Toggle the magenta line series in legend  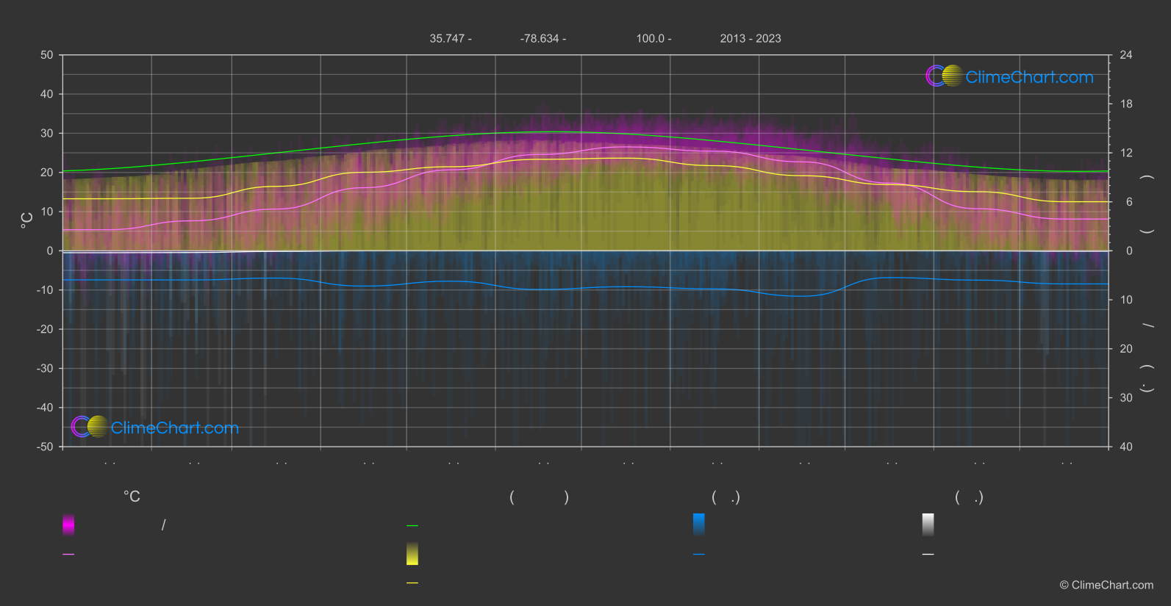(x=68, y=555)
